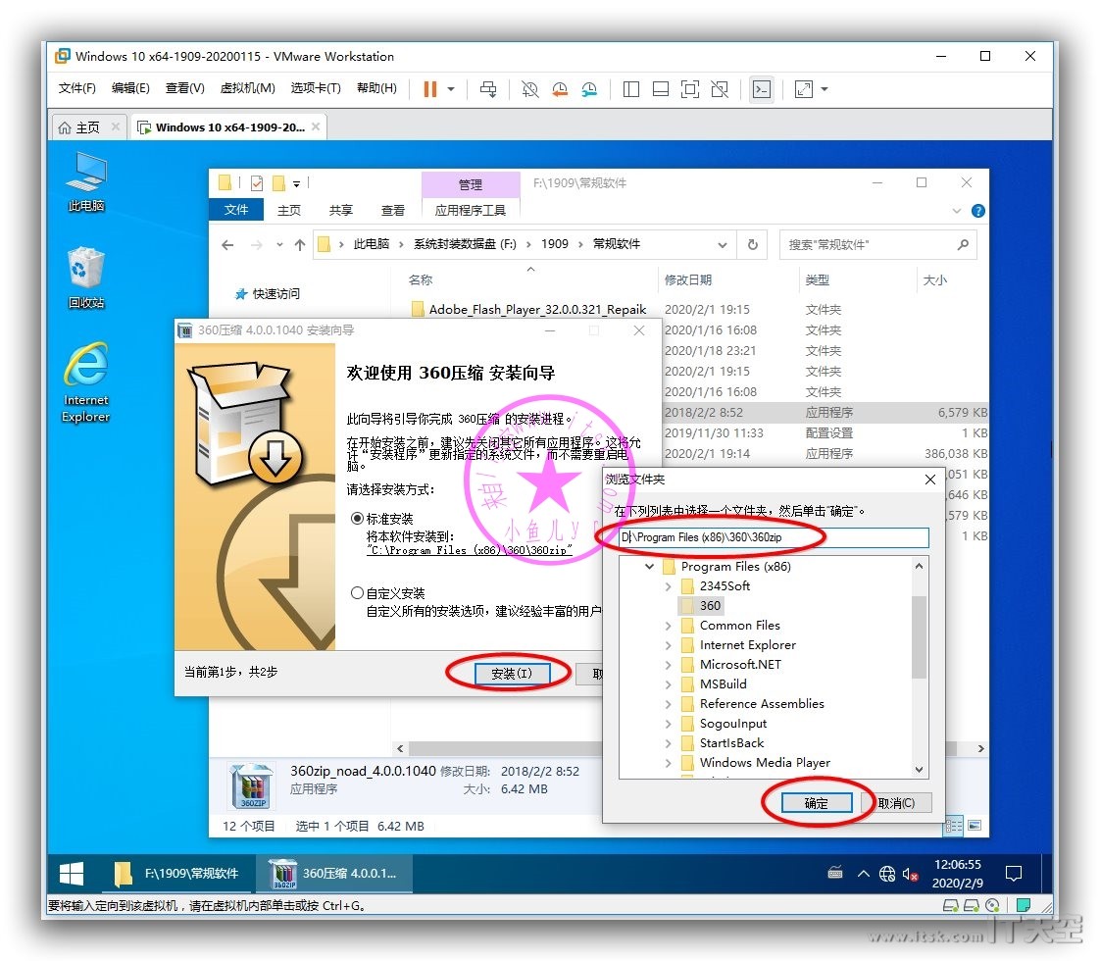Image resolution: width=1100 pixels, height=961 pixels.
Task: Expand the Internet Explorer folder node
Action: (668, 644)
